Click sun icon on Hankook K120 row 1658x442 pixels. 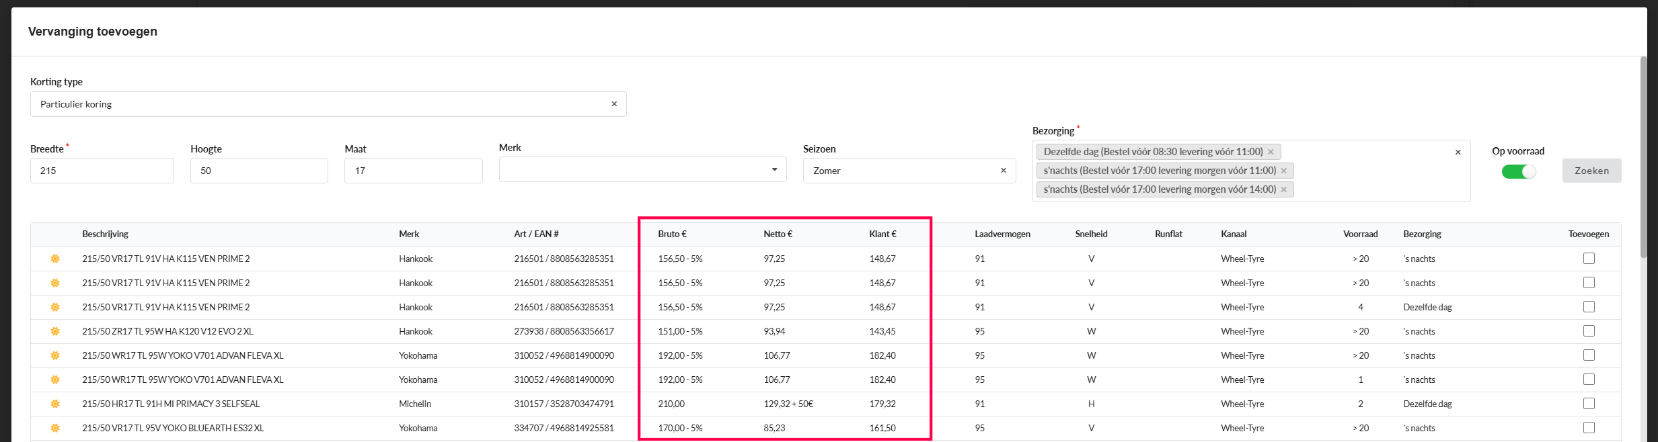pyautogui.click(x=55, y=331)
